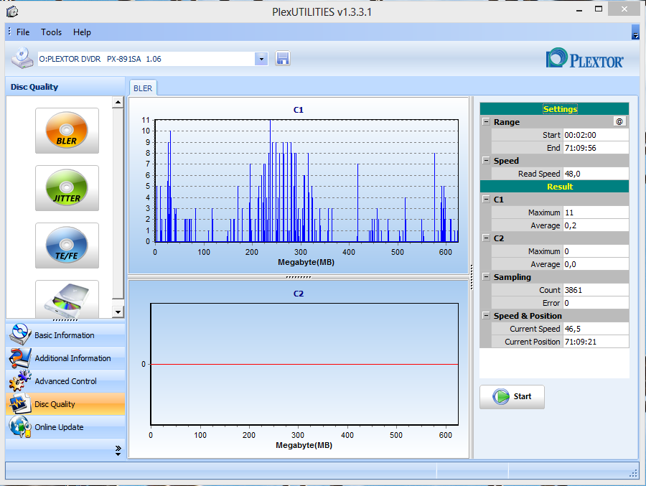Collapse the Speed settings group
This screenshot has width=646, height=486.
(x=486, y=161)
